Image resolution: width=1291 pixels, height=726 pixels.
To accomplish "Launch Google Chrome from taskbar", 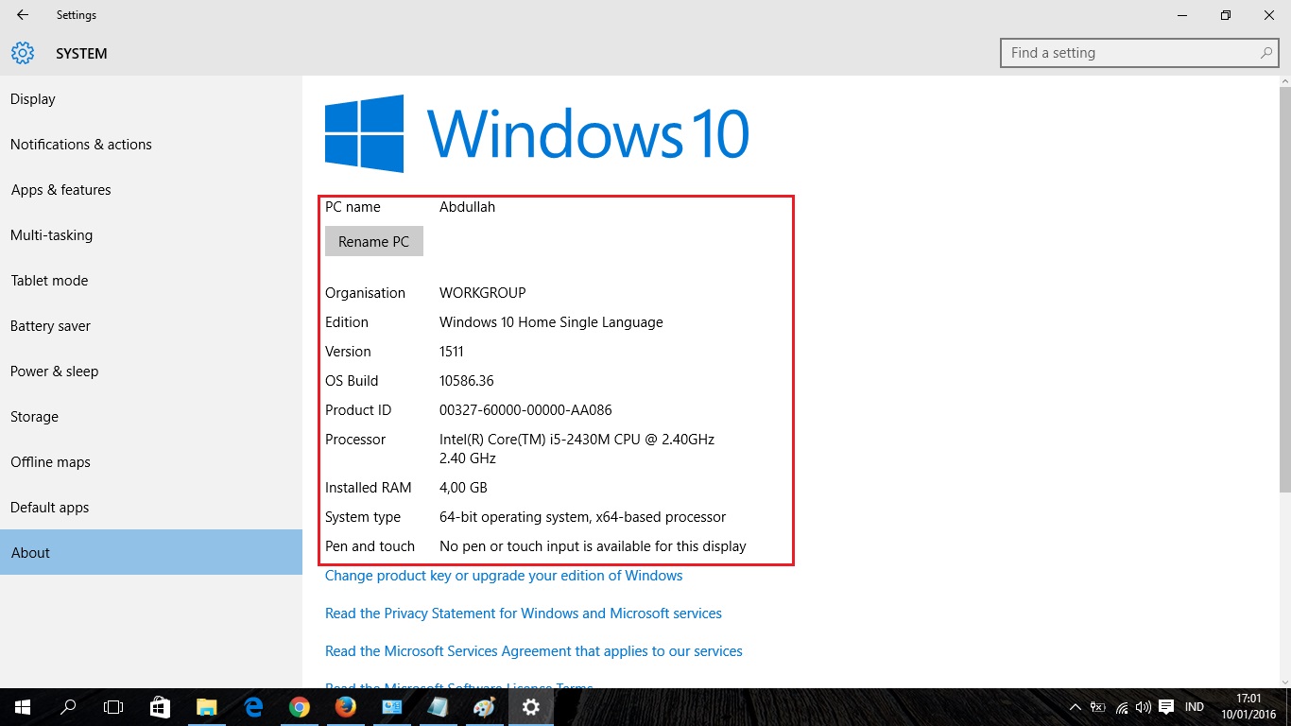I will (299, 707).
